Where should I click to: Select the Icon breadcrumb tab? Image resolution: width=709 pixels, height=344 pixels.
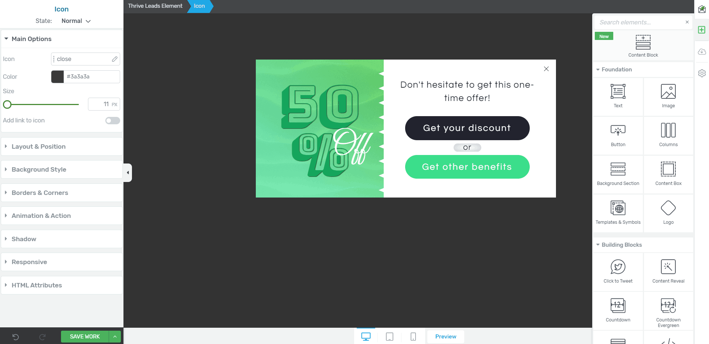[x=200, y=6]
